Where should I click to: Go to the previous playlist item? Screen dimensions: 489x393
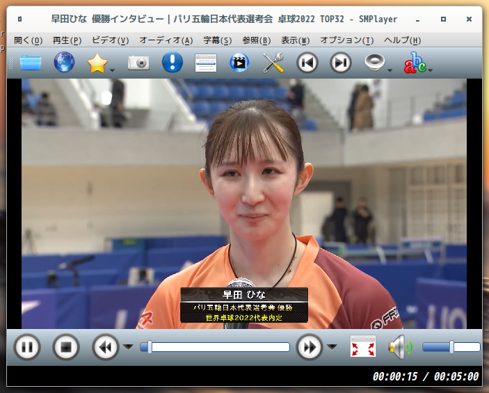pos(307,63)
